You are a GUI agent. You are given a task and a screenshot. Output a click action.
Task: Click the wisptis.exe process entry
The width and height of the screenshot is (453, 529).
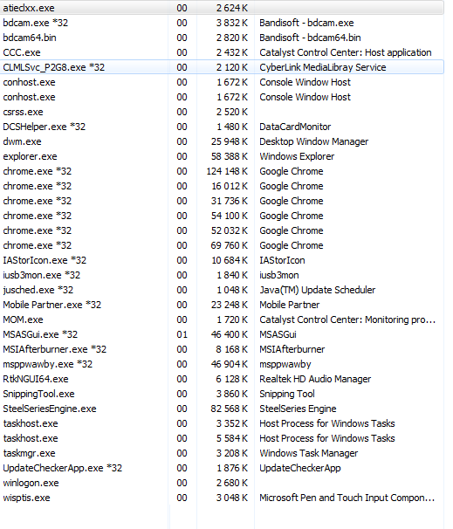tap(222, 498)
